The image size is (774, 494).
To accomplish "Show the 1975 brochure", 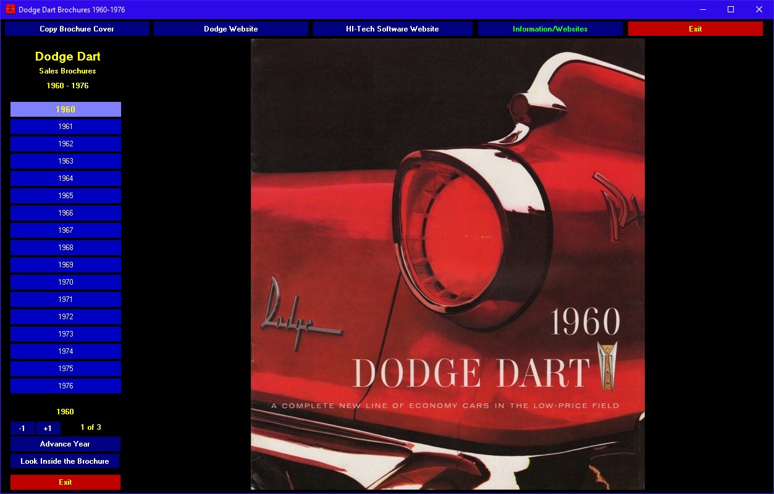I will coord(65,369).
